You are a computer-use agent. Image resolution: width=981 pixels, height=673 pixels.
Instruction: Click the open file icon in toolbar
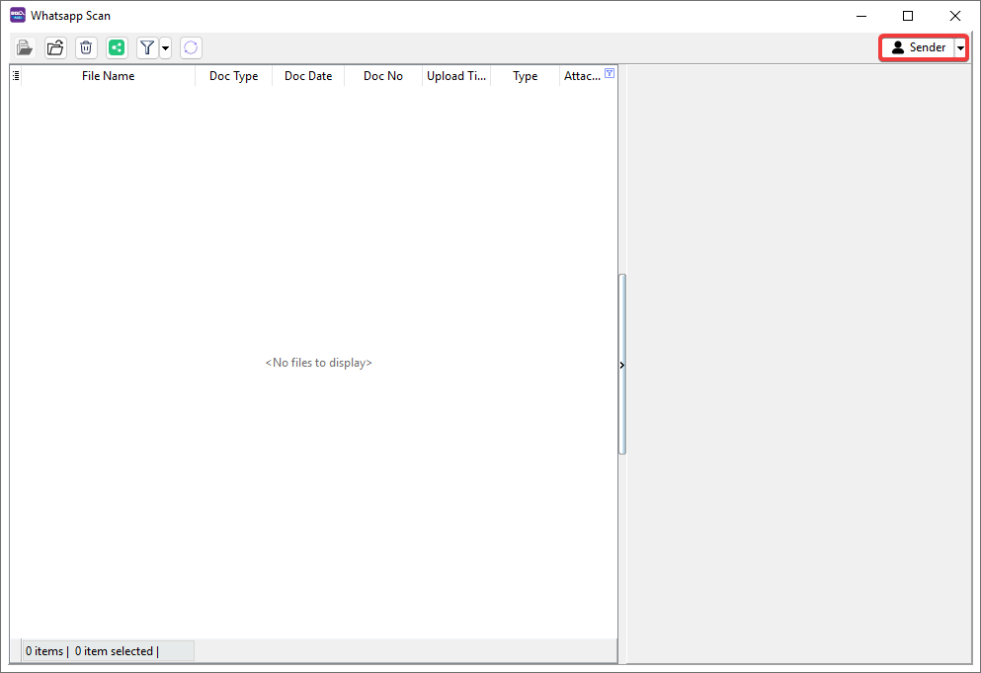tap(25, 47)
